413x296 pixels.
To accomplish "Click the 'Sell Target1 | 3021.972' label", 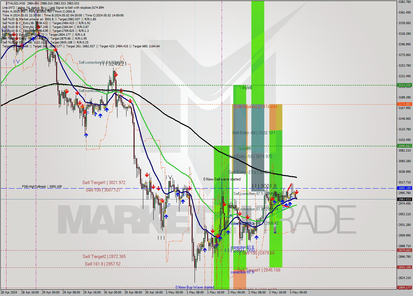I will coord(104,182).
